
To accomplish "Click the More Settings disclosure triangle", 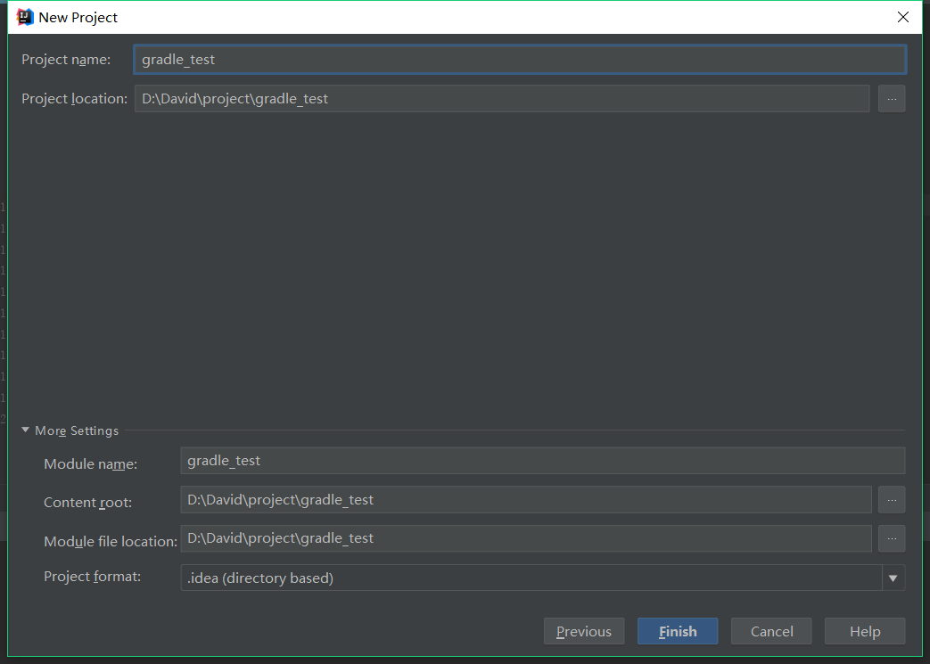I will tap(25, 430).
